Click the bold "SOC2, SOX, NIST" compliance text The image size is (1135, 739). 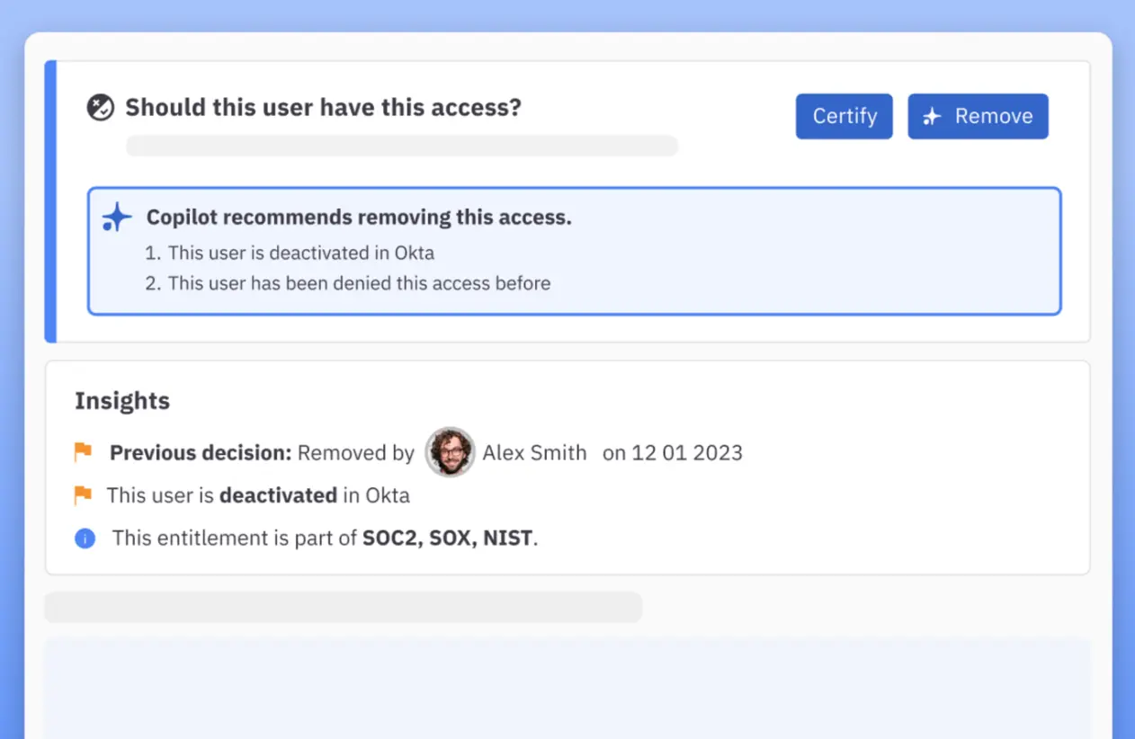point(448,539)
